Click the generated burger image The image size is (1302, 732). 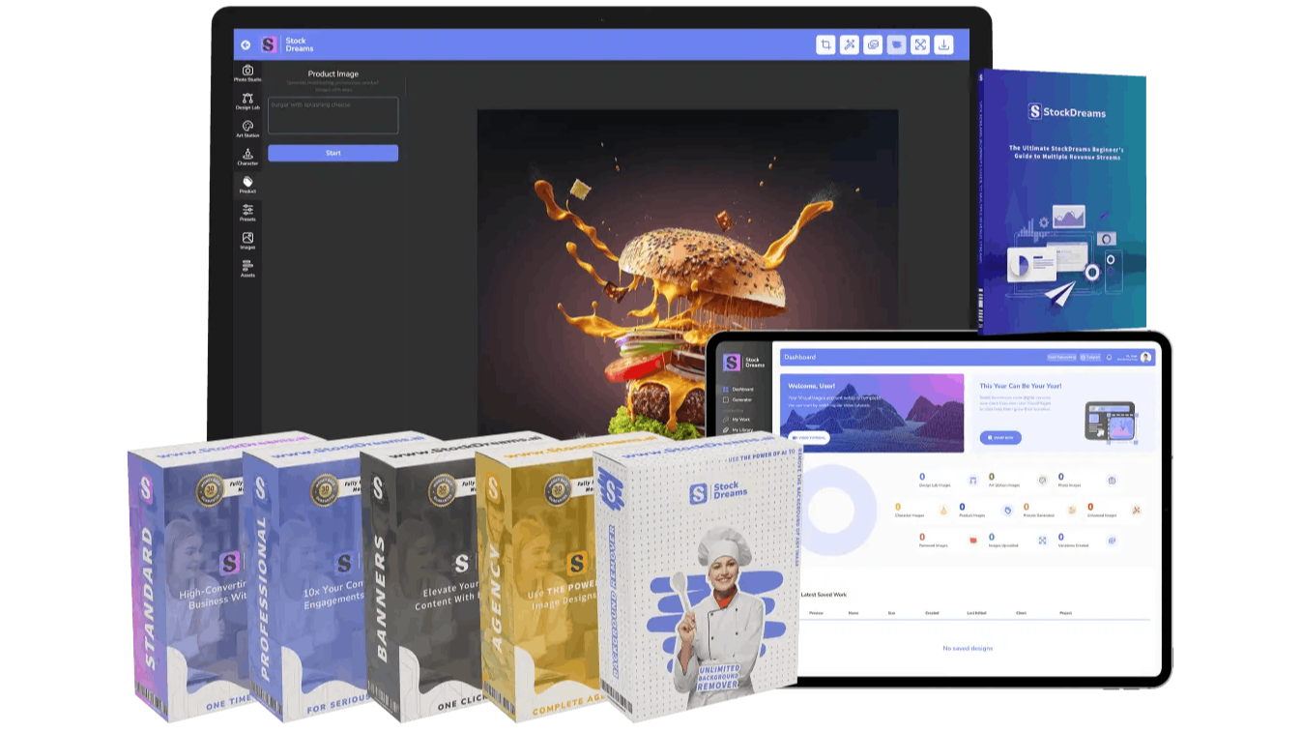click(x=687, y=276)
